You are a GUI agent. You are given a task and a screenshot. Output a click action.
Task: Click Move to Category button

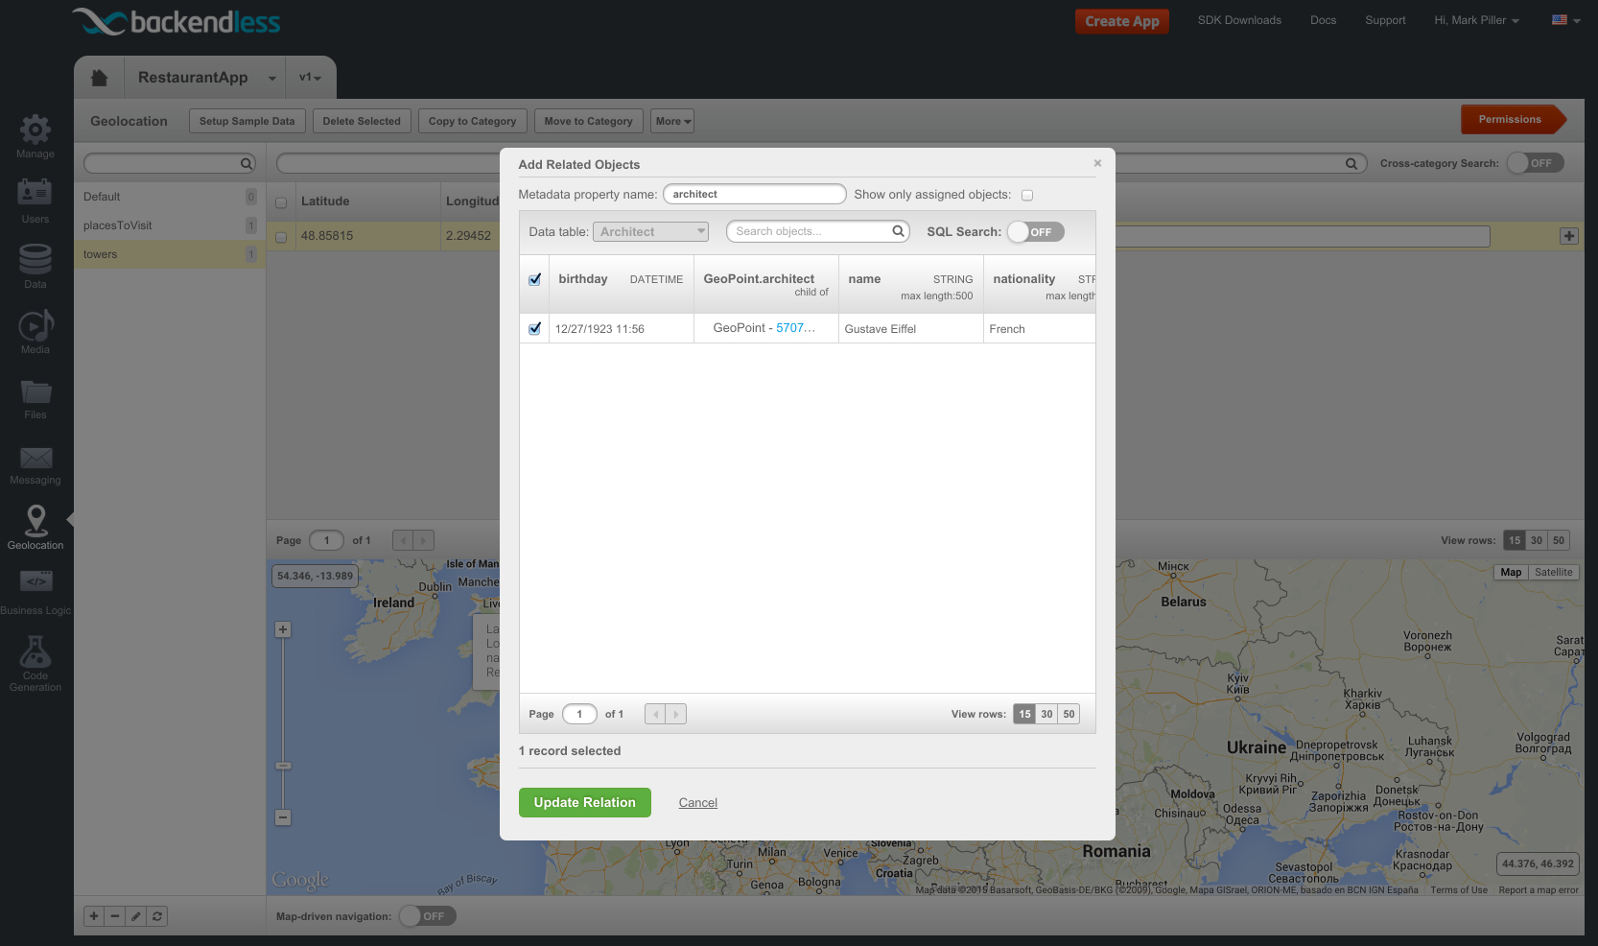pyautogui.click(x=589, y=121)
